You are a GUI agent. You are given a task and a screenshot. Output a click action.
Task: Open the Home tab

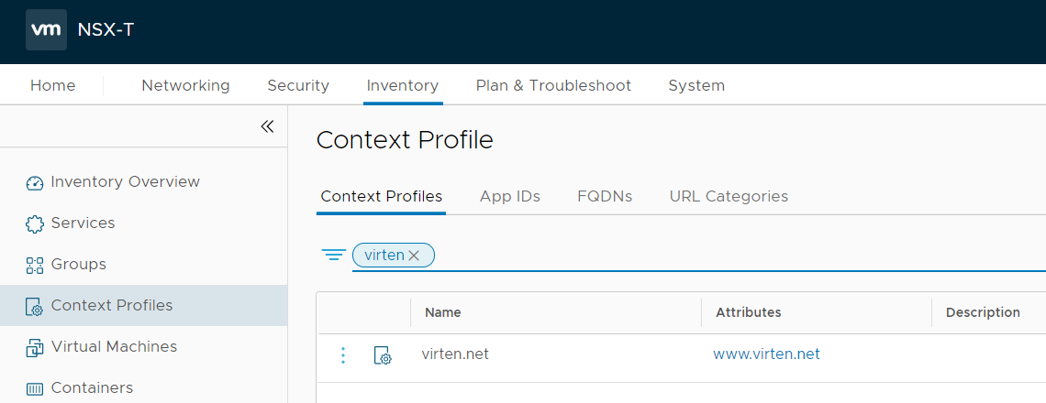(52, 85)
